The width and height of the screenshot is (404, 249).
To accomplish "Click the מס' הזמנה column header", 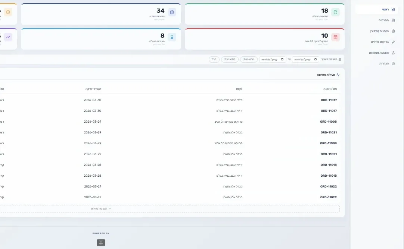I will (330, 89).
